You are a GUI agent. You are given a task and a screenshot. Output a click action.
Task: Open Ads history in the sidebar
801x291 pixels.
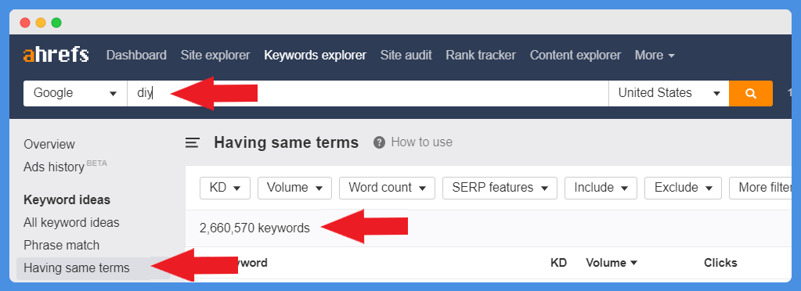point(65,167)
